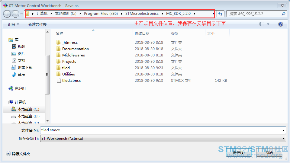The image size is (290, 163).
Task: Select the Projects folder icon
Action: [58, 61]
